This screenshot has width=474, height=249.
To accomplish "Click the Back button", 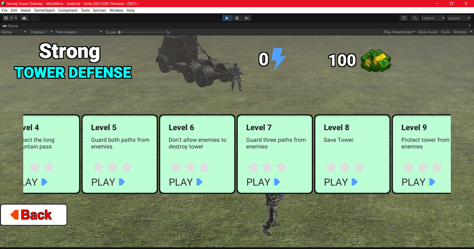I will coord(34,215).
